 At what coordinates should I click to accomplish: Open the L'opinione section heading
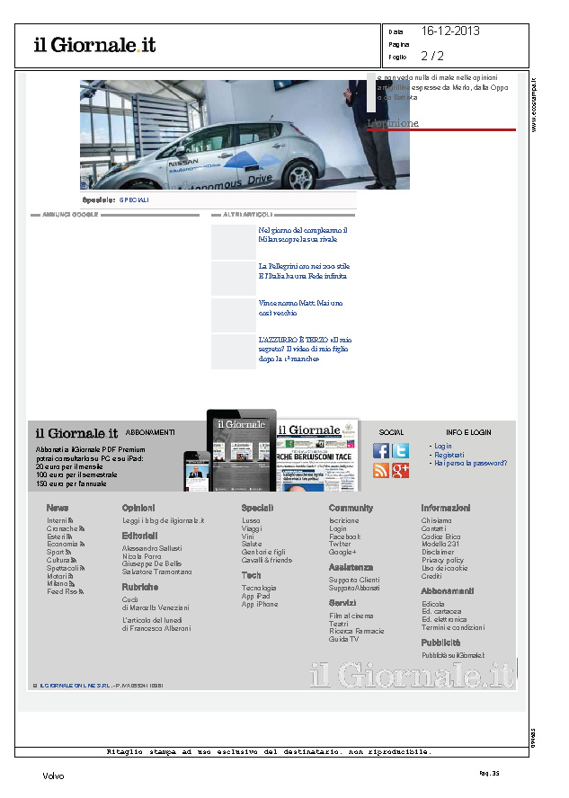click(393, 123)
